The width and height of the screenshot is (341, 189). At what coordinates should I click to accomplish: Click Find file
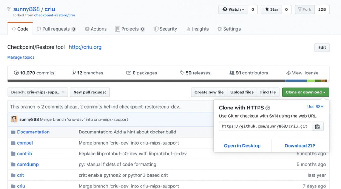268,92
